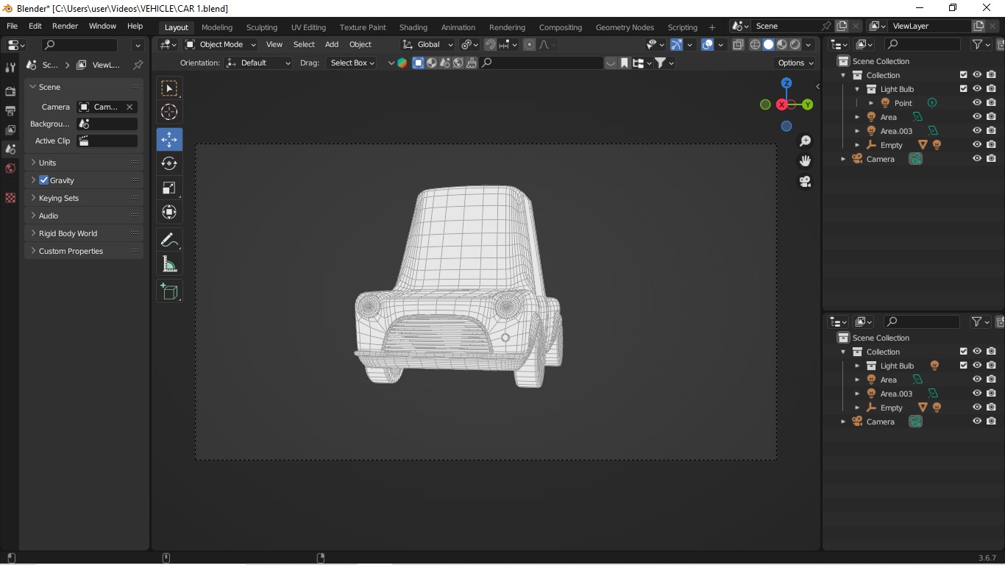This screenshot has width=1005, height=565.
Task: Snap view to the green Y axis
Action: (808, 104)
